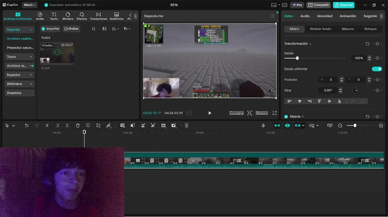Click the Escala slider handle
This screenshot has width=388, height=217.
pos(297,58)
